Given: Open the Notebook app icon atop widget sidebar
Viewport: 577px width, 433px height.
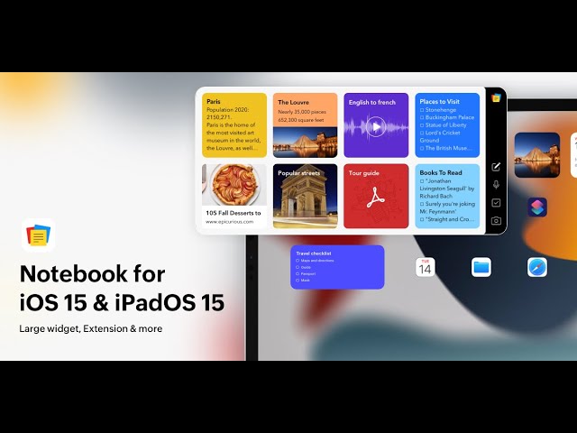Looking at the screenshot, I should pos(496,98).
